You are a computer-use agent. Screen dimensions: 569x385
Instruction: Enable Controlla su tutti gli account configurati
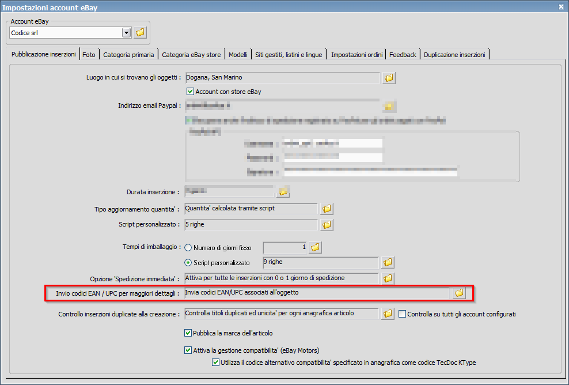pyautogui.click(x=402, y=314)
